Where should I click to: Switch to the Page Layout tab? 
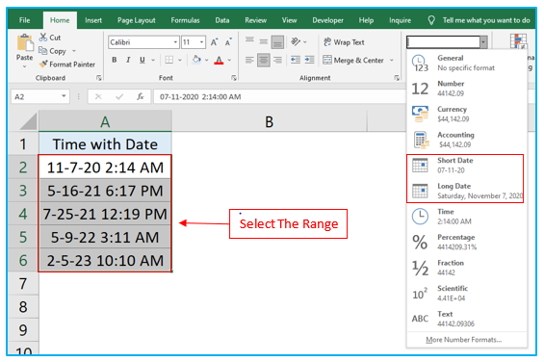137,20
